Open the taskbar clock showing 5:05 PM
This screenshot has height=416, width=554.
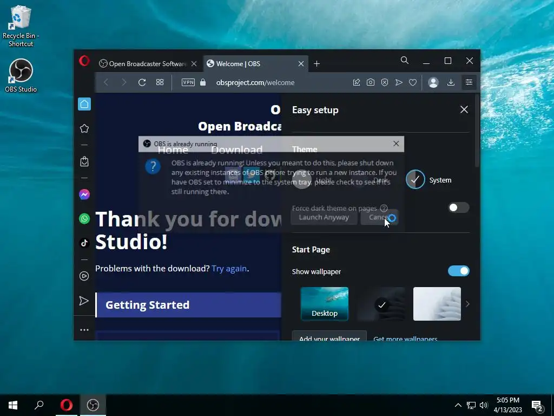(x=507, y=405)
